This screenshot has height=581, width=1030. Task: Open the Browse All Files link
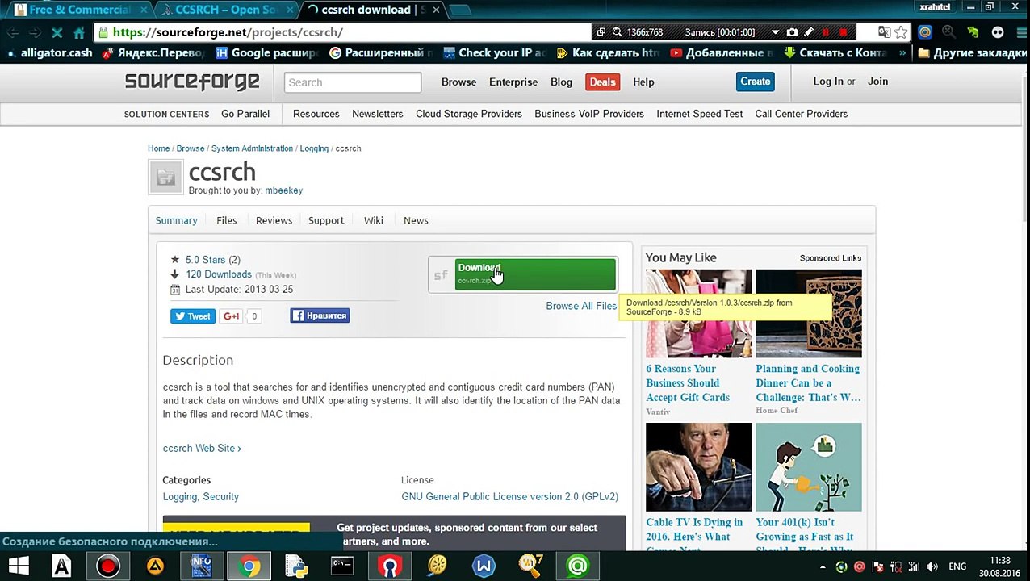(x=580, y=306)
